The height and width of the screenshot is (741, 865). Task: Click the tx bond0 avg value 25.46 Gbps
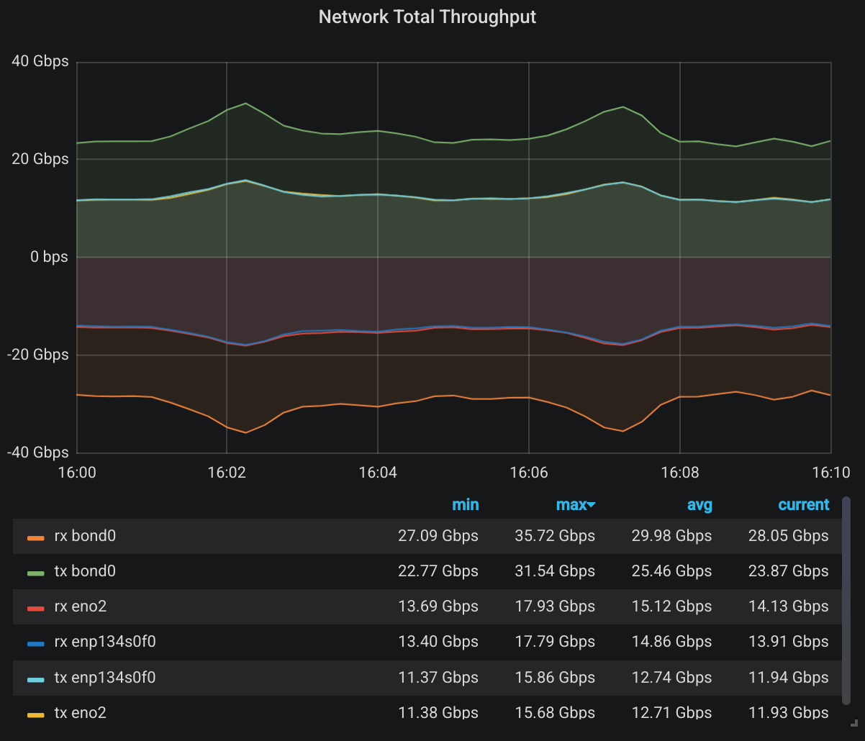coord(672,571)
